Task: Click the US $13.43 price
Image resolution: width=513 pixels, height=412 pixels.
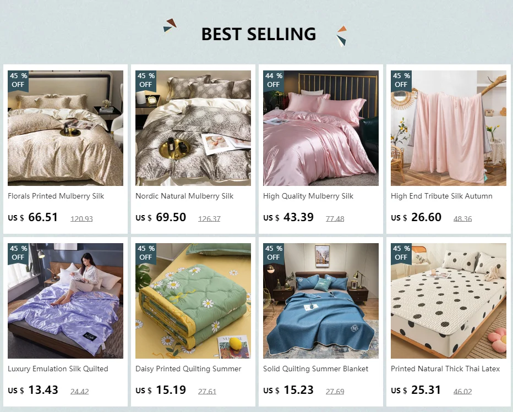Action: 33,390
